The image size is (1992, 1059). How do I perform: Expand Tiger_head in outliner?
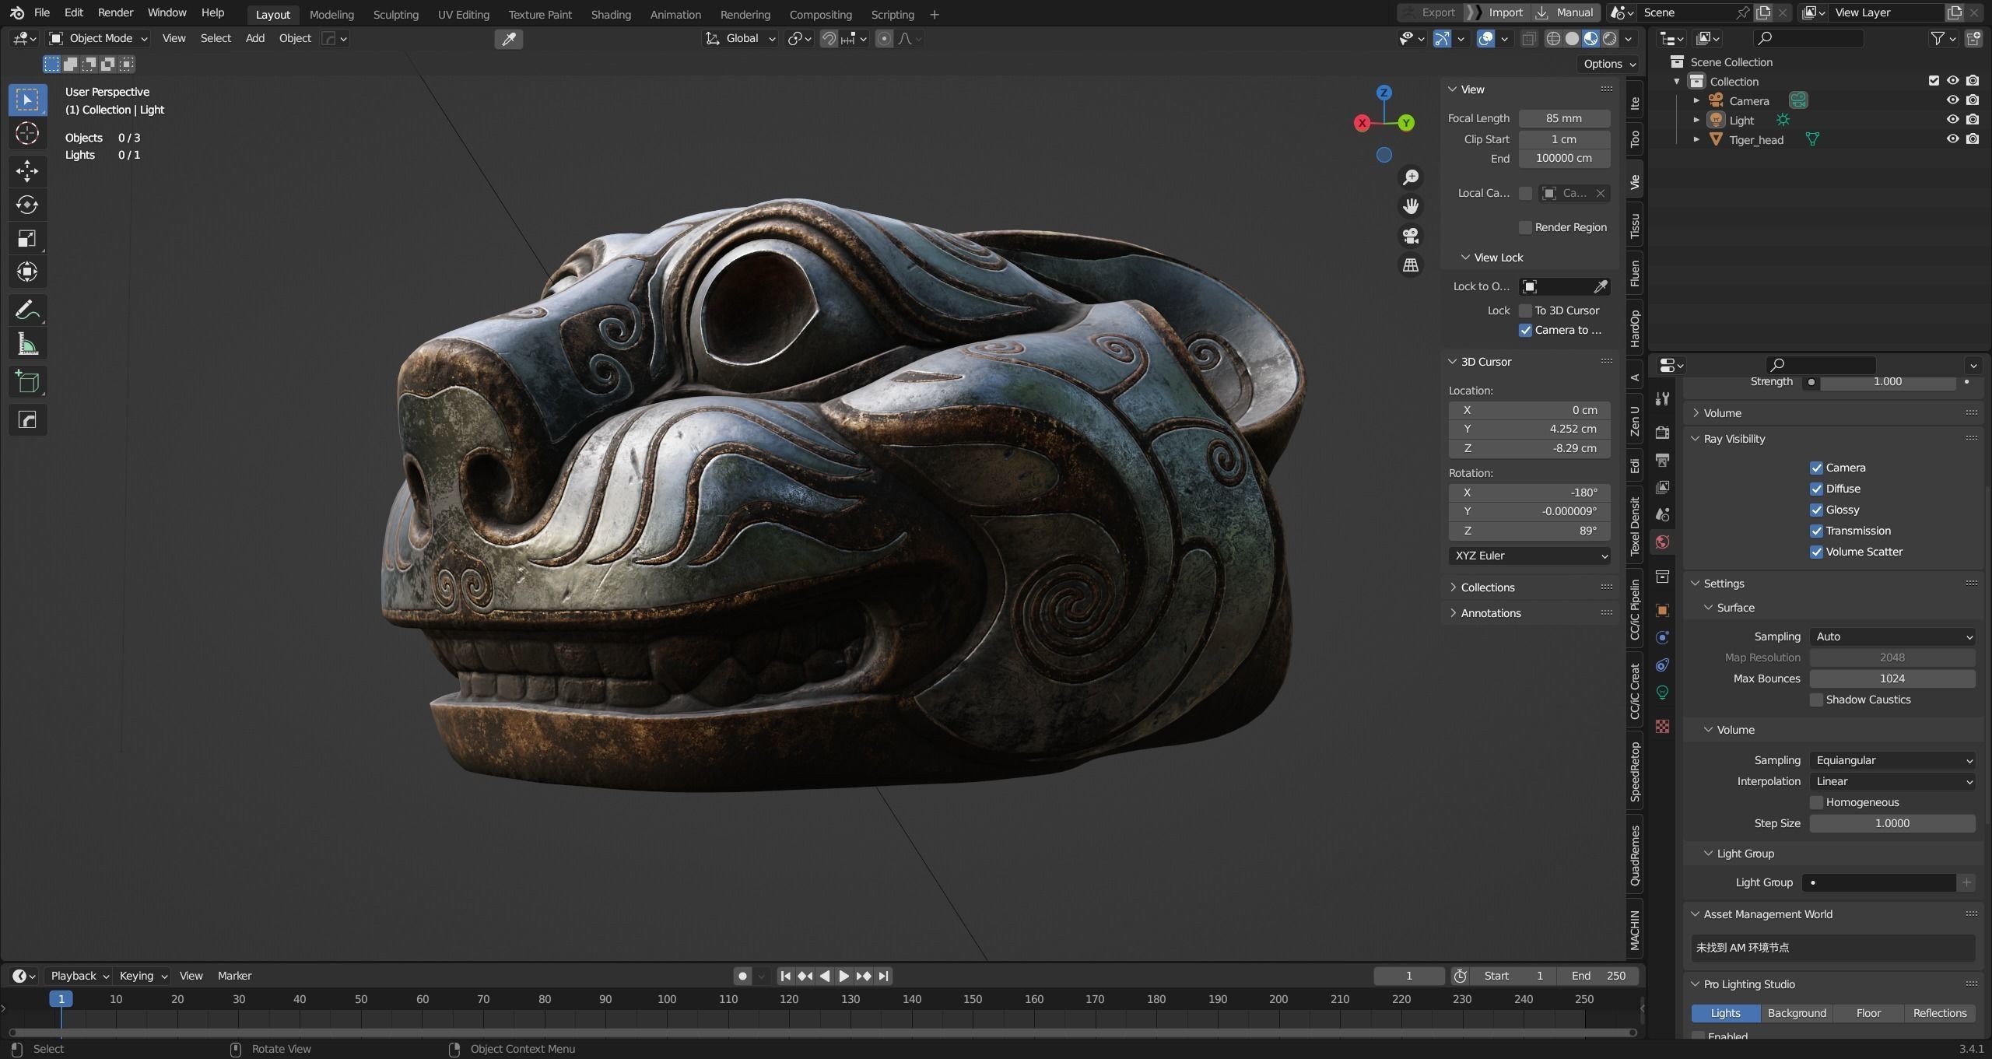click(x=1696, y=140)
